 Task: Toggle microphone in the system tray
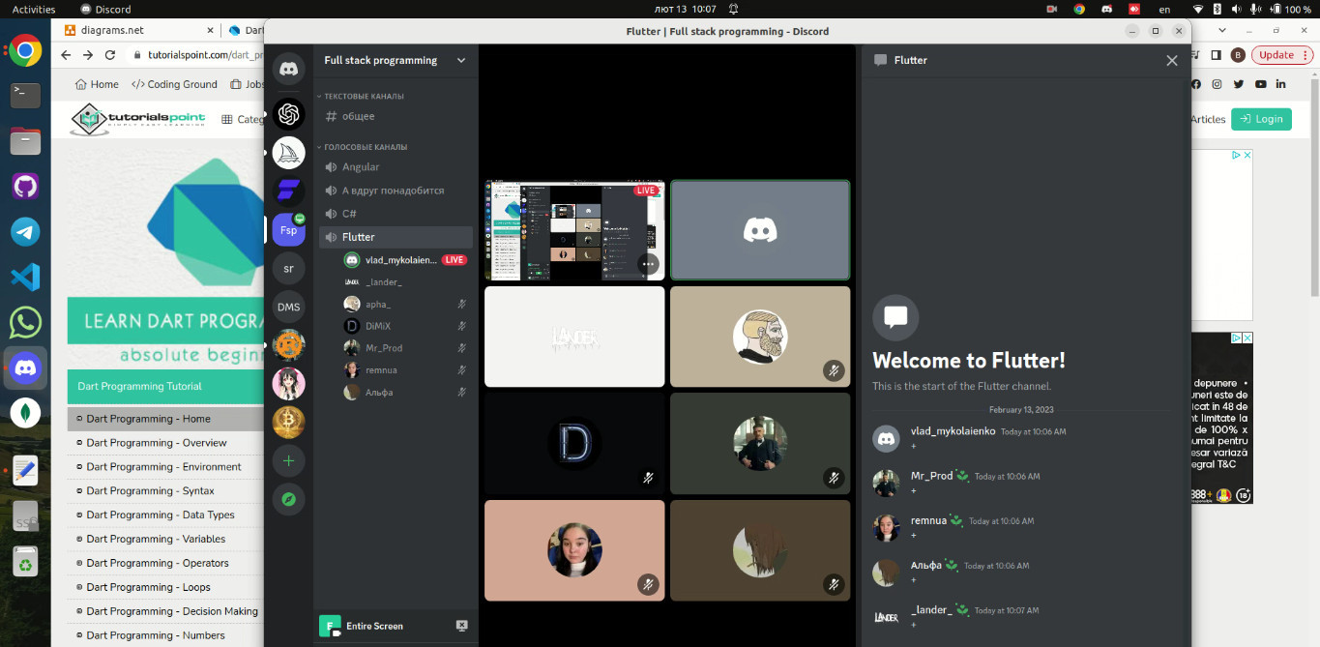(x=1255, y=9)
